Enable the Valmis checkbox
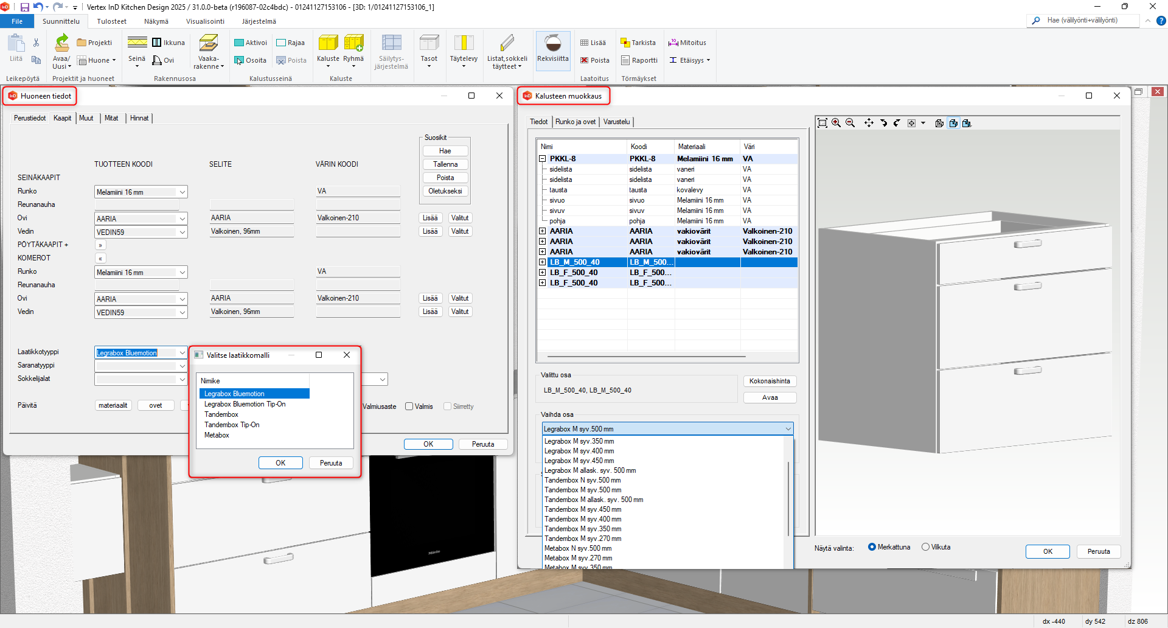 [x=409, y=406]
